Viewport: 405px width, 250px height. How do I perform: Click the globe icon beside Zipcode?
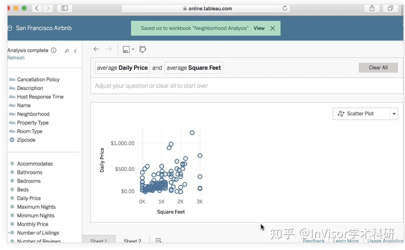12,140
